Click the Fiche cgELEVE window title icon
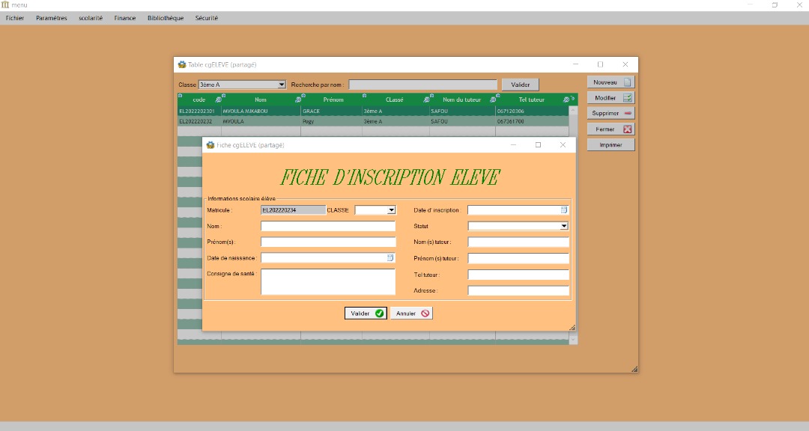The image size is (809, 431). (x=210, y=145)
